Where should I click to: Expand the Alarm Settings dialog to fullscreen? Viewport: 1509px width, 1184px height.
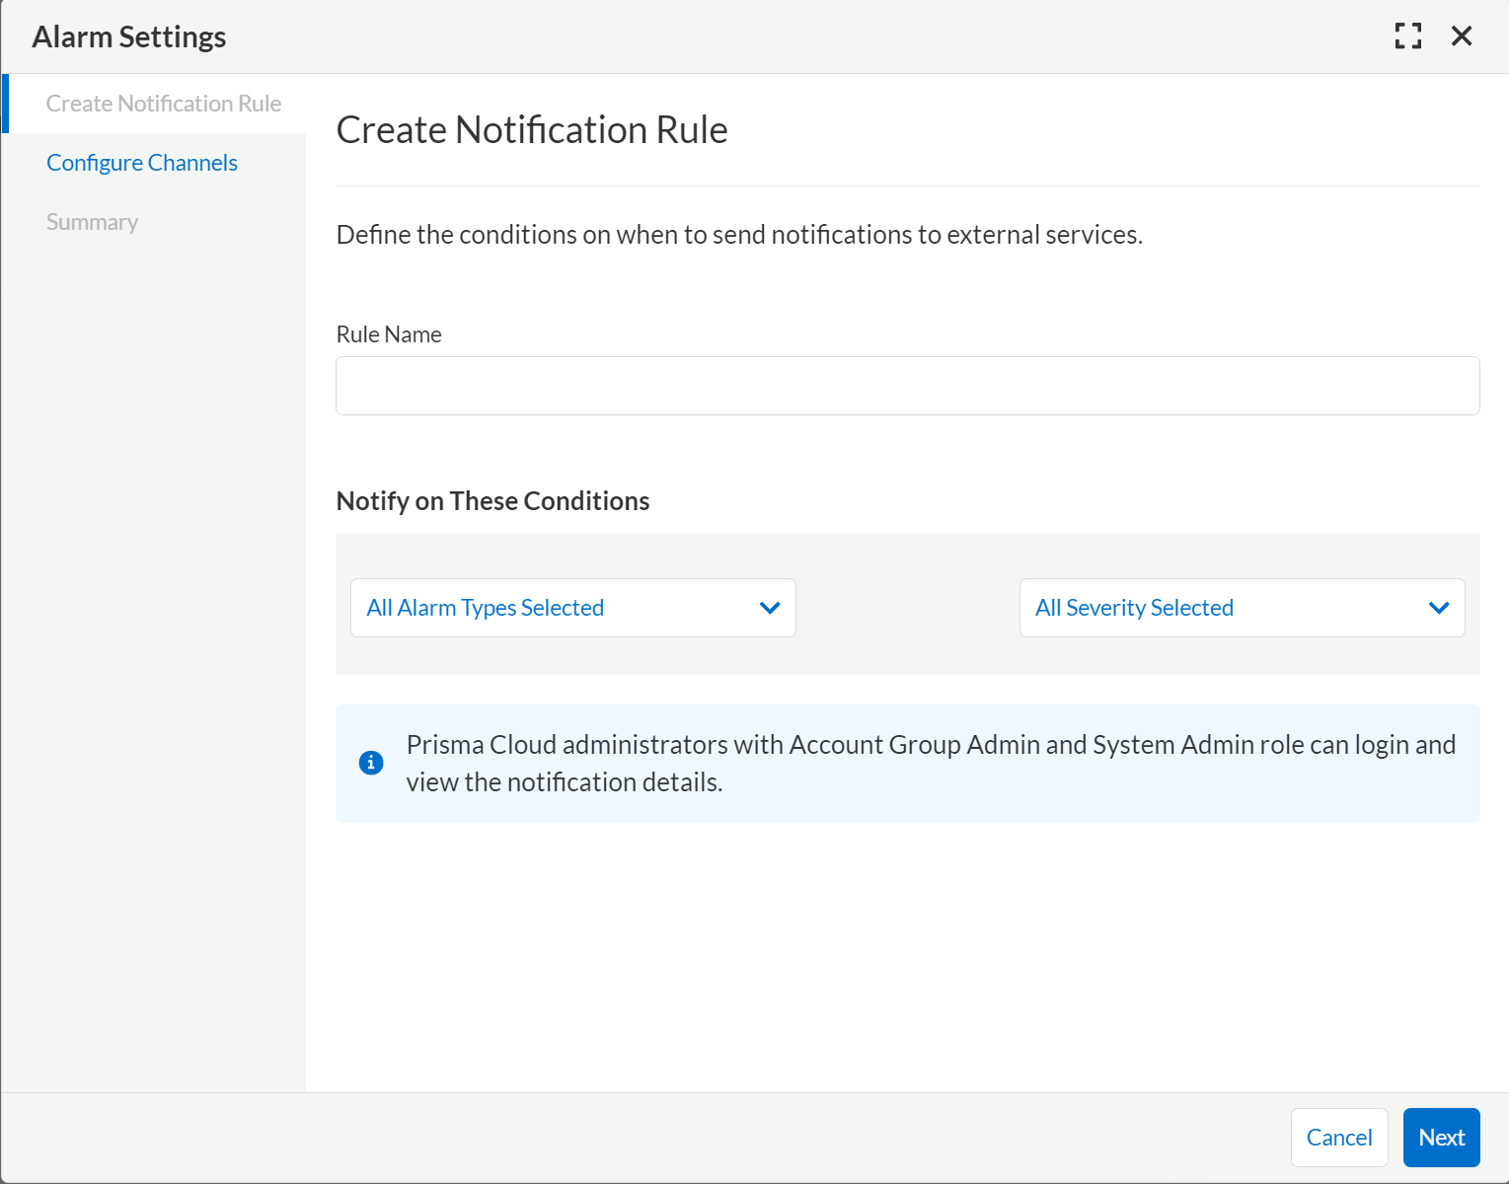[1408, 37]
